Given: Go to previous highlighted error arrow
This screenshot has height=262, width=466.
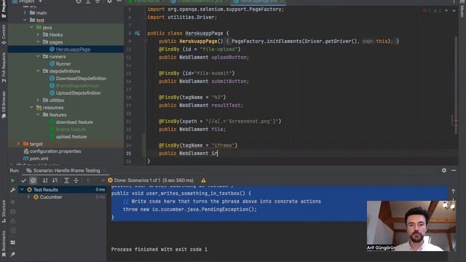Looking at the screenshot, I should coord(446,10).
